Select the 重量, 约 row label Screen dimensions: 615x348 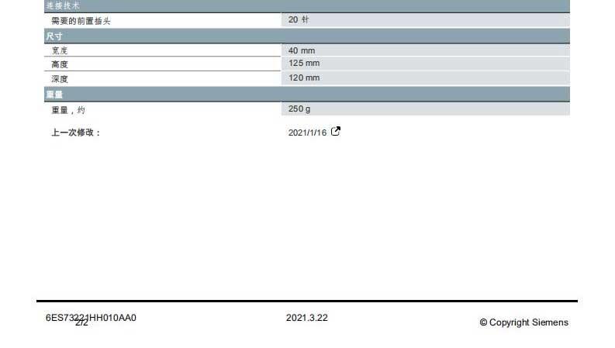(68, 110)
